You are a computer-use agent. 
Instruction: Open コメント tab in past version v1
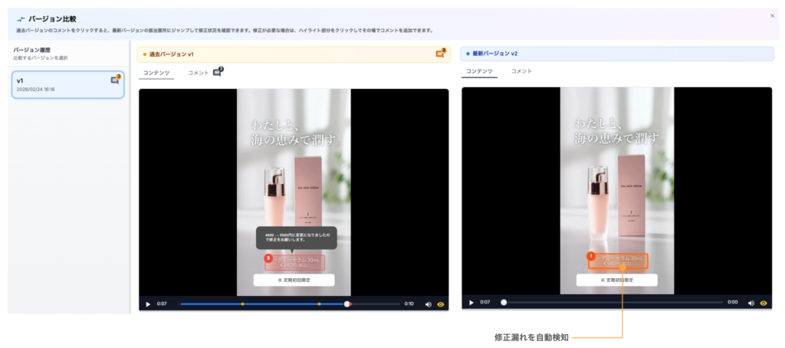(x=198, y=73)
